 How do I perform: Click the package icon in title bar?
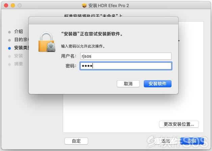pyautogui.click(x=84, y=5)
